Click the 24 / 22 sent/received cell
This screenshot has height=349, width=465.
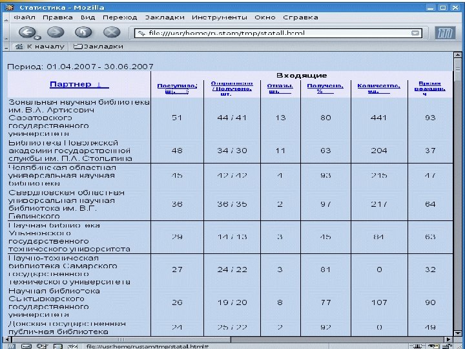[x=232, y=270]
